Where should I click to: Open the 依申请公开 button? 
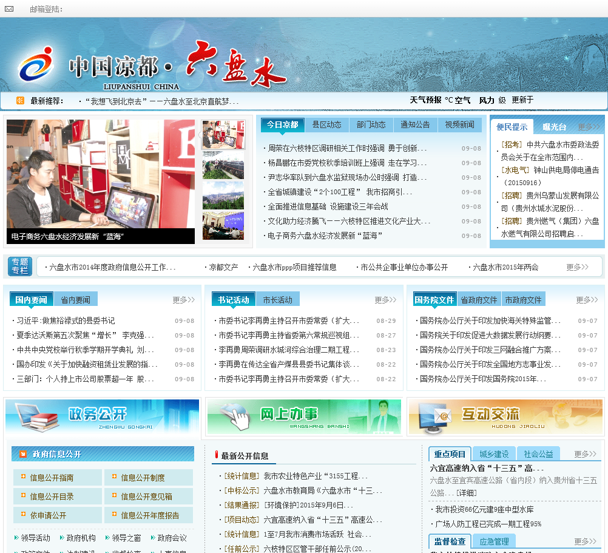58,515
